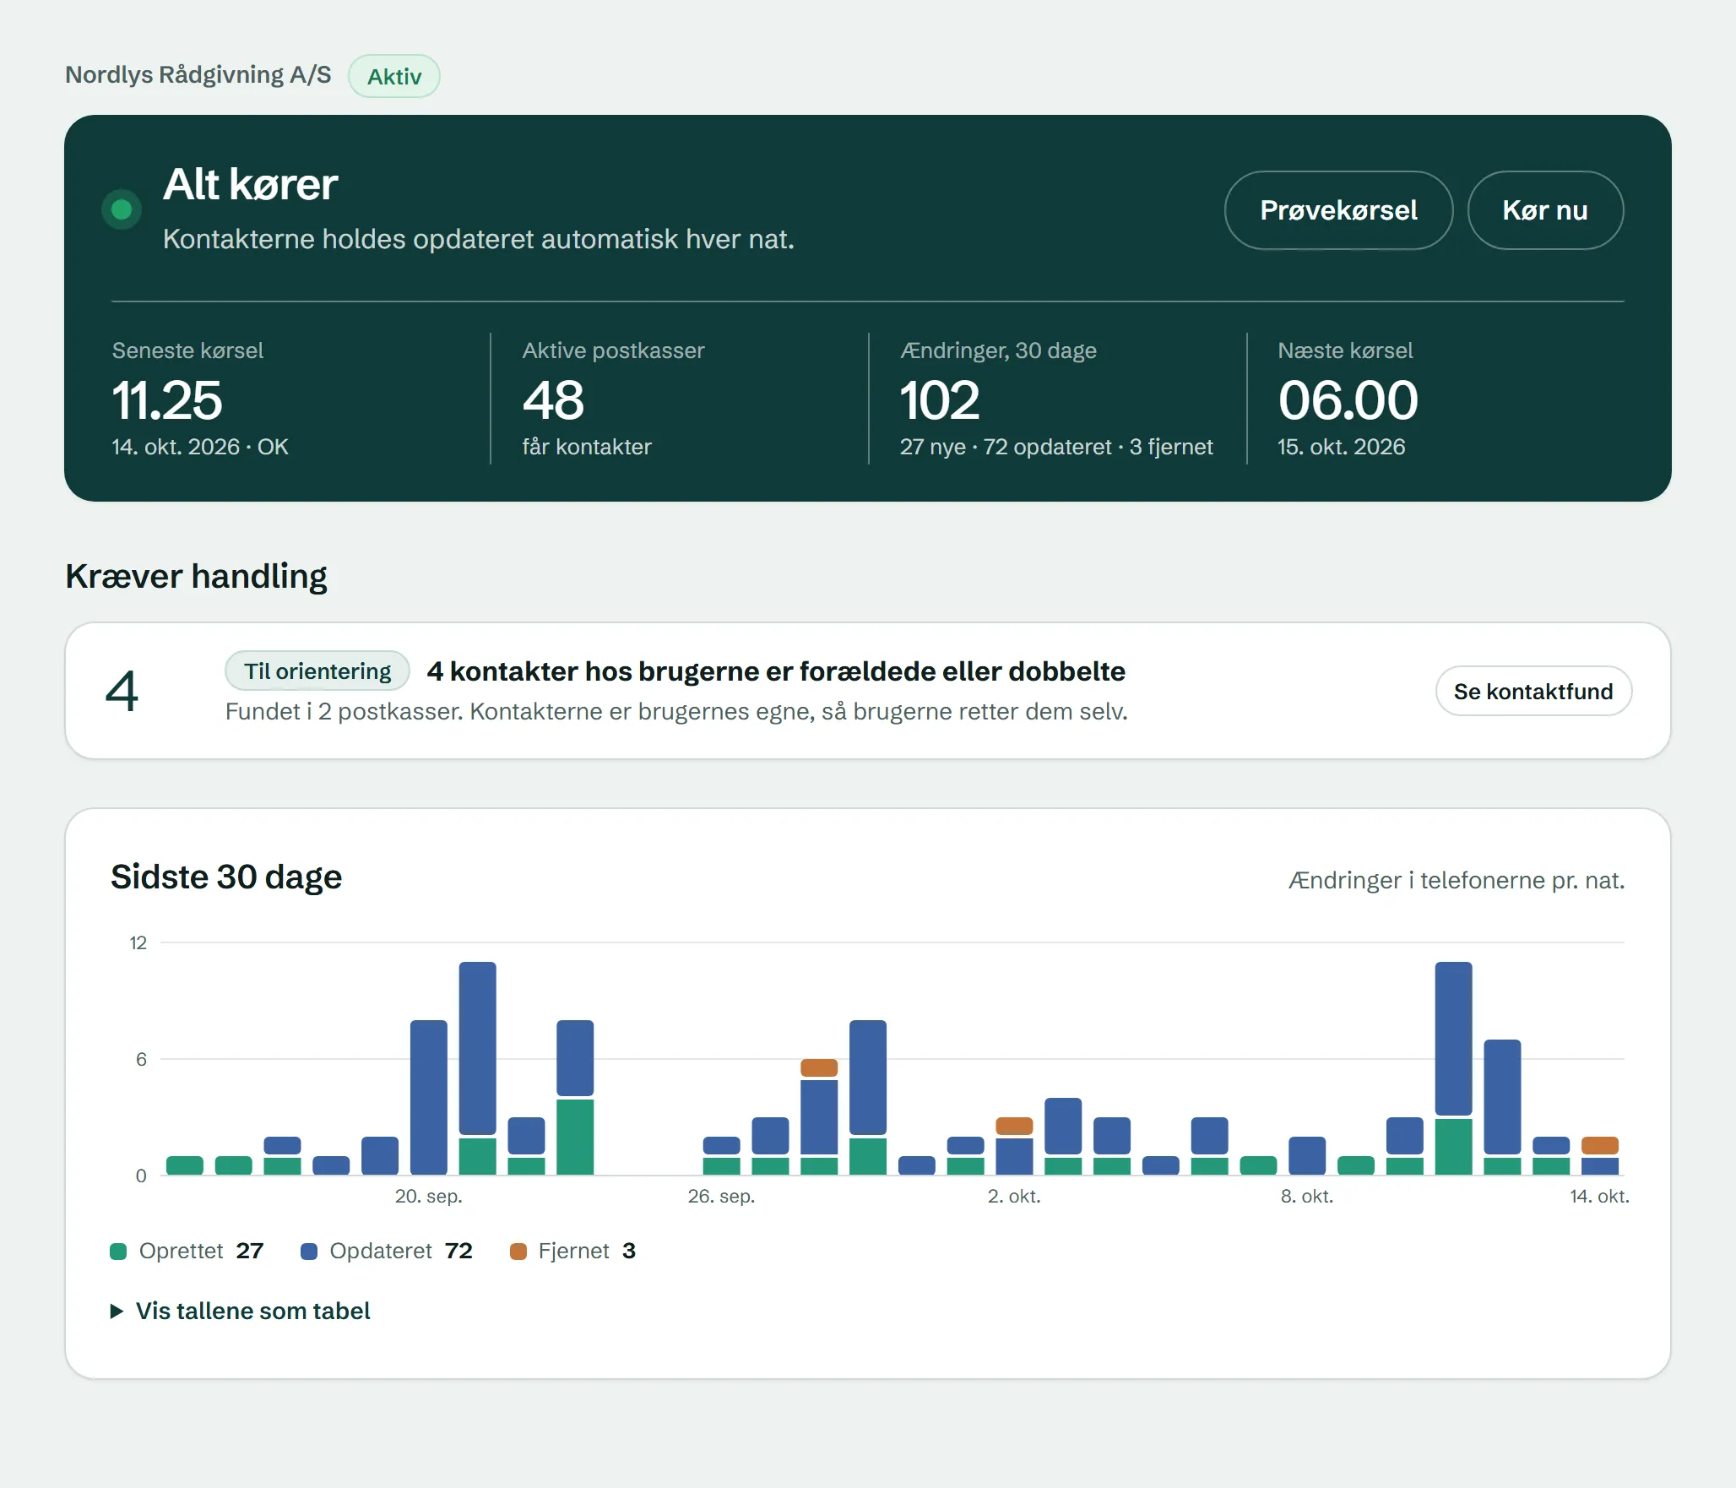
Task: Select the orange Fjernet legend swatch
Action: tap(518, 1252)
